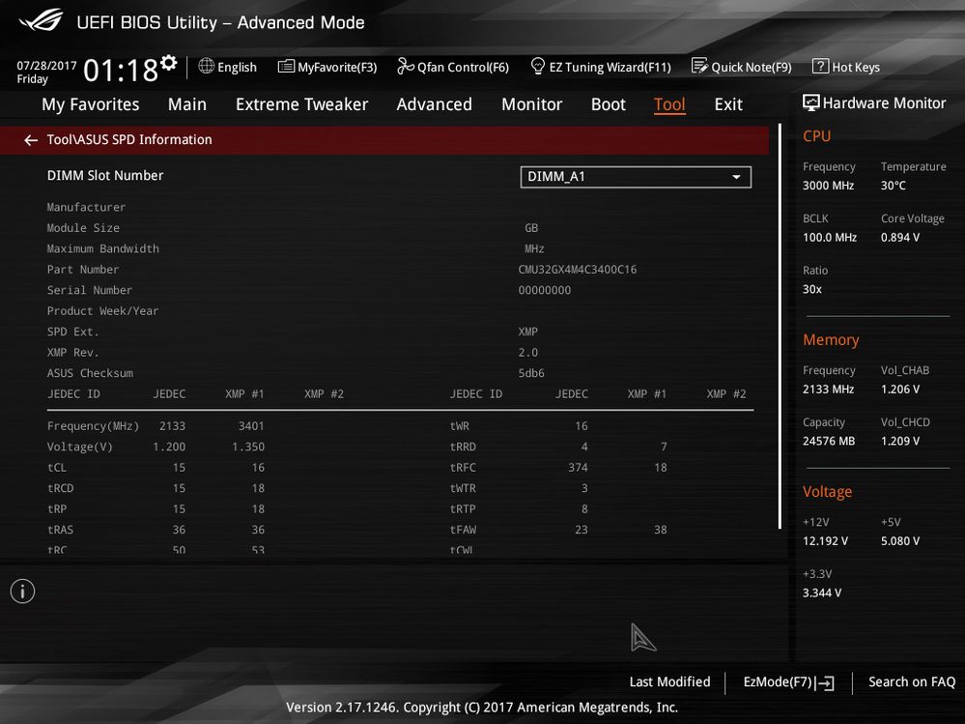Open the My Favorites tab
This screenshot has width=965, height=724.
tap(91, 104)
